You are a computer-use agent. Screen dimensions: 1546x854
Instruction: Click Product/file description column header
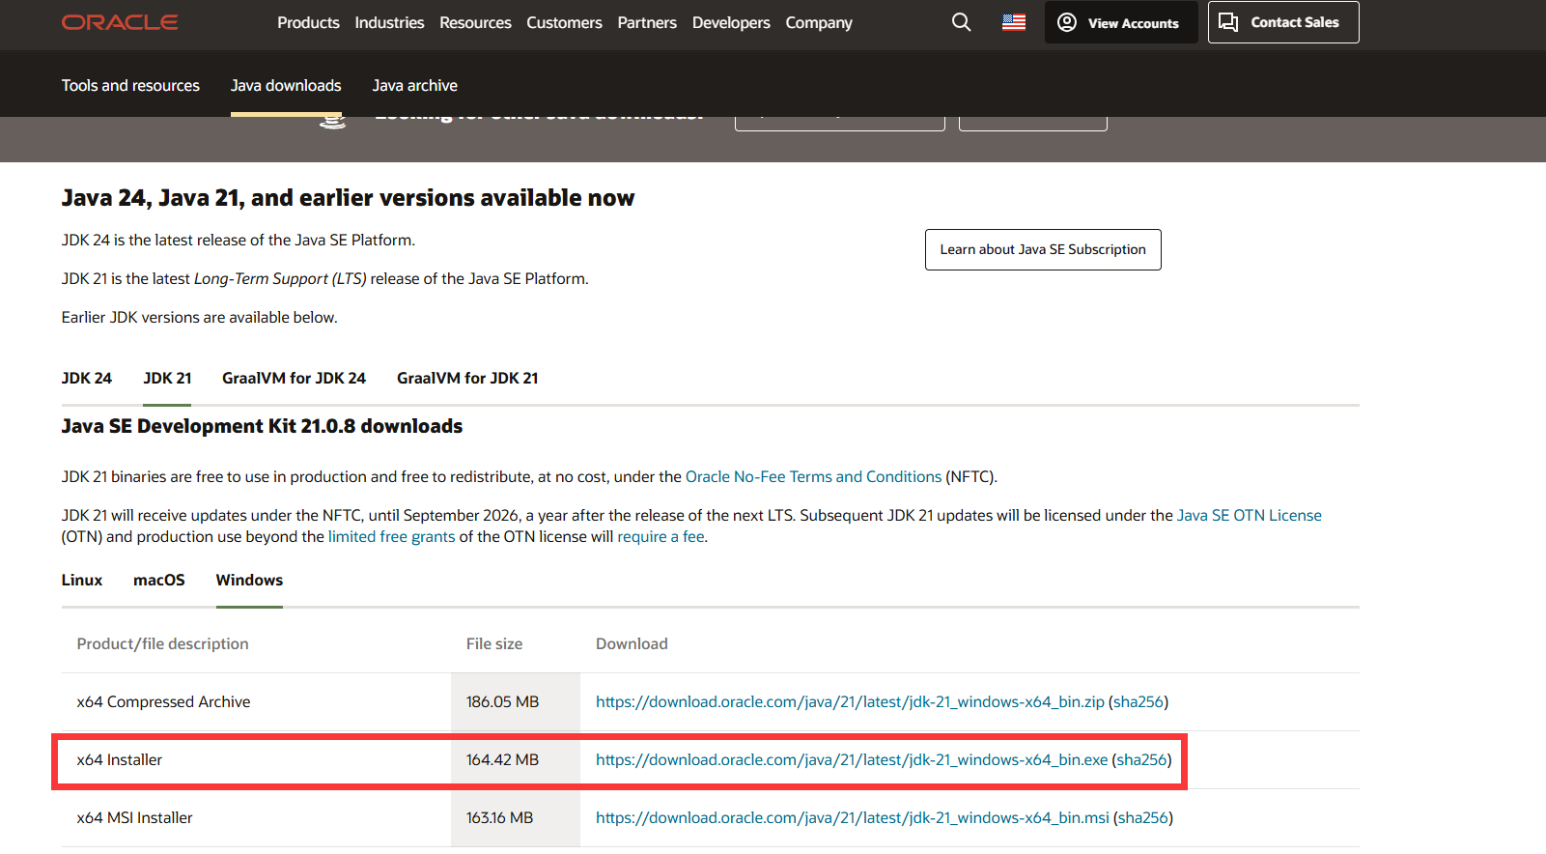coord(162,643)
